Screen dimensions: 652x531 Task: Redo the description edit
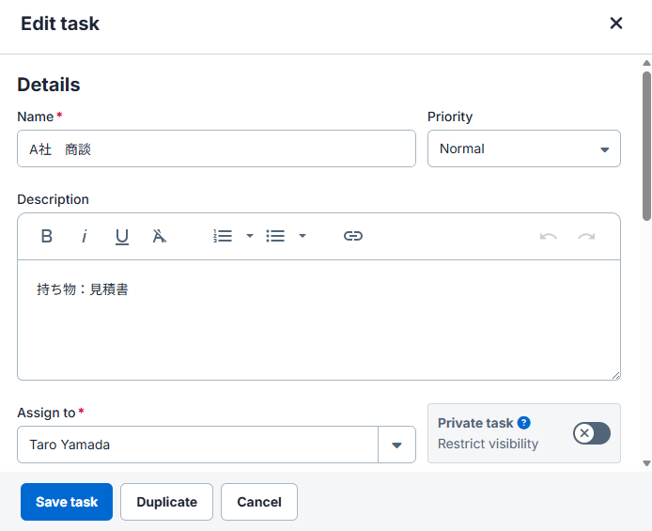coord(586,236)
